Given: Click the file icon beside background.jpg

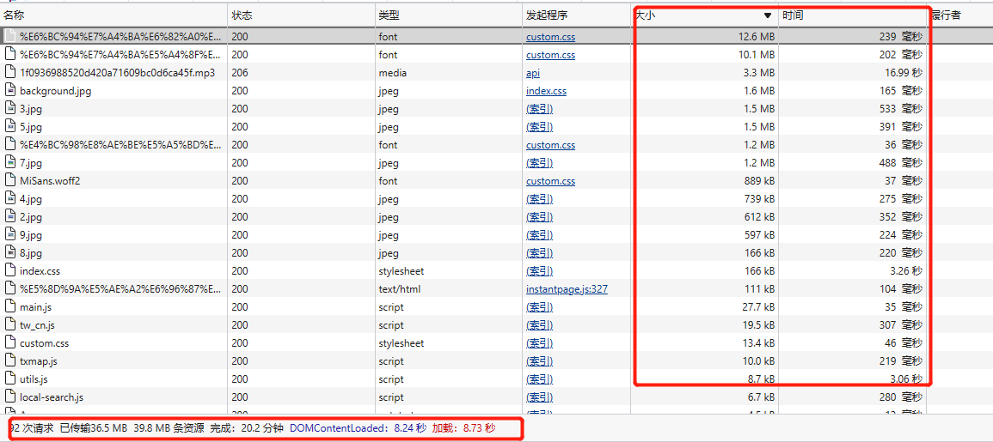Looking at the screenshot, I should tap(10, 91).
